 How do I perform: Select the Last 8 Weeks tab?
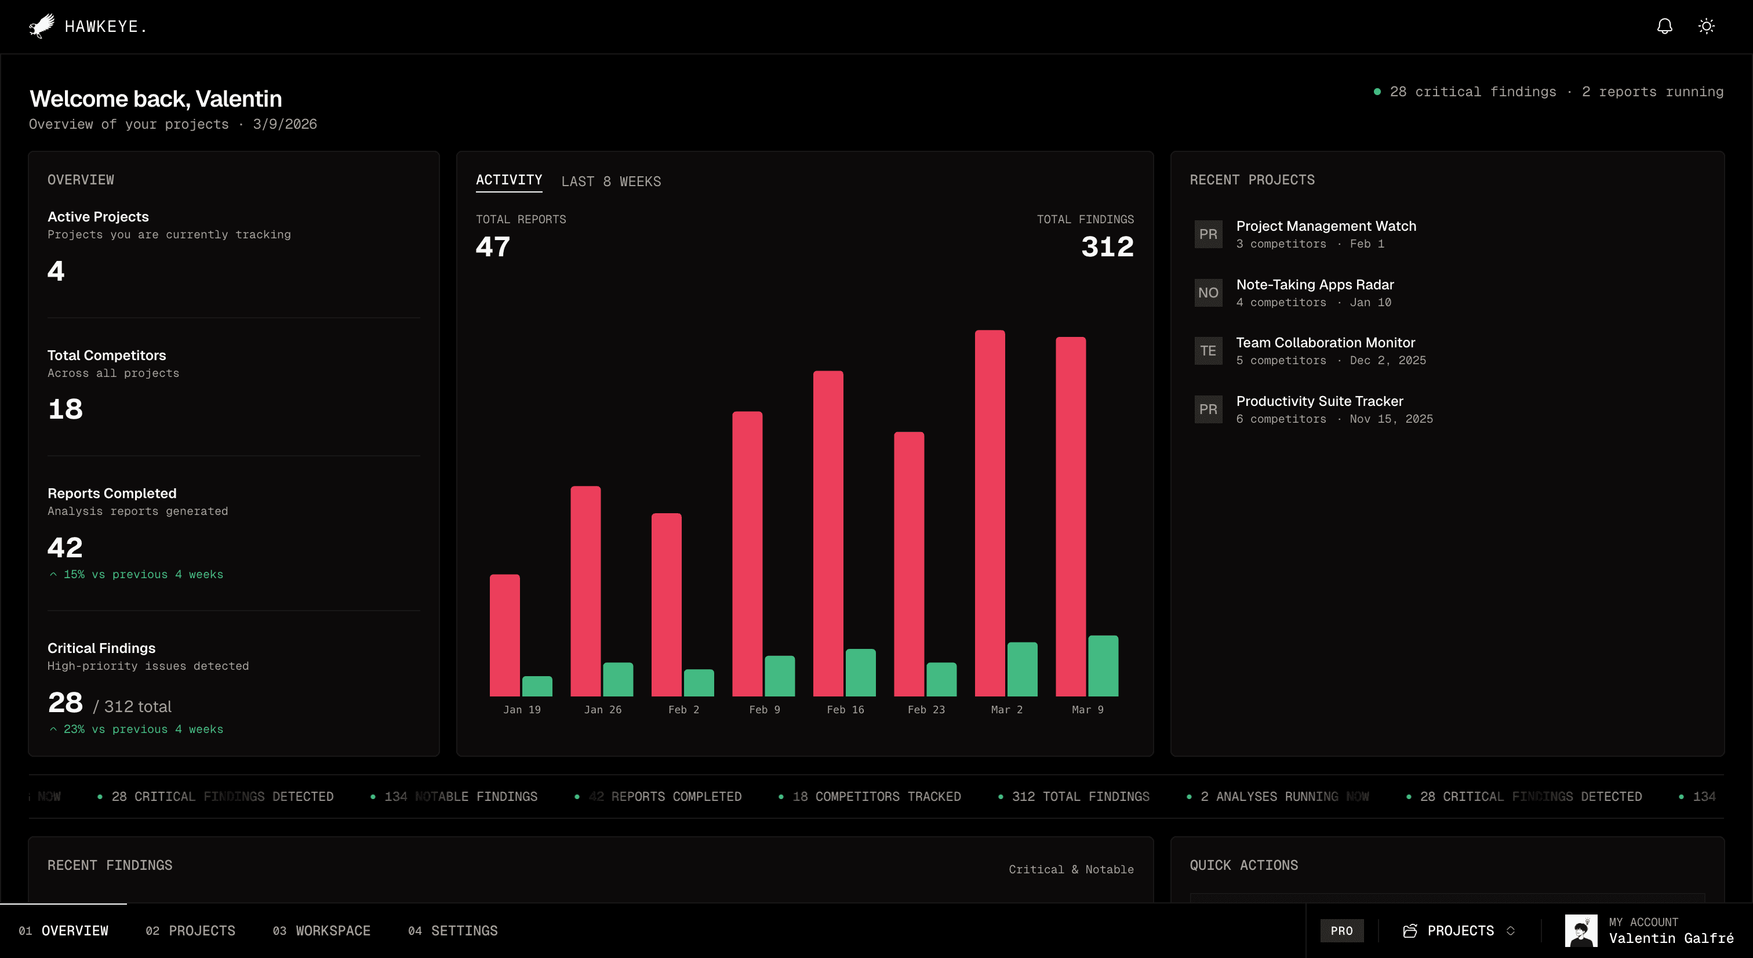point(610,182)
